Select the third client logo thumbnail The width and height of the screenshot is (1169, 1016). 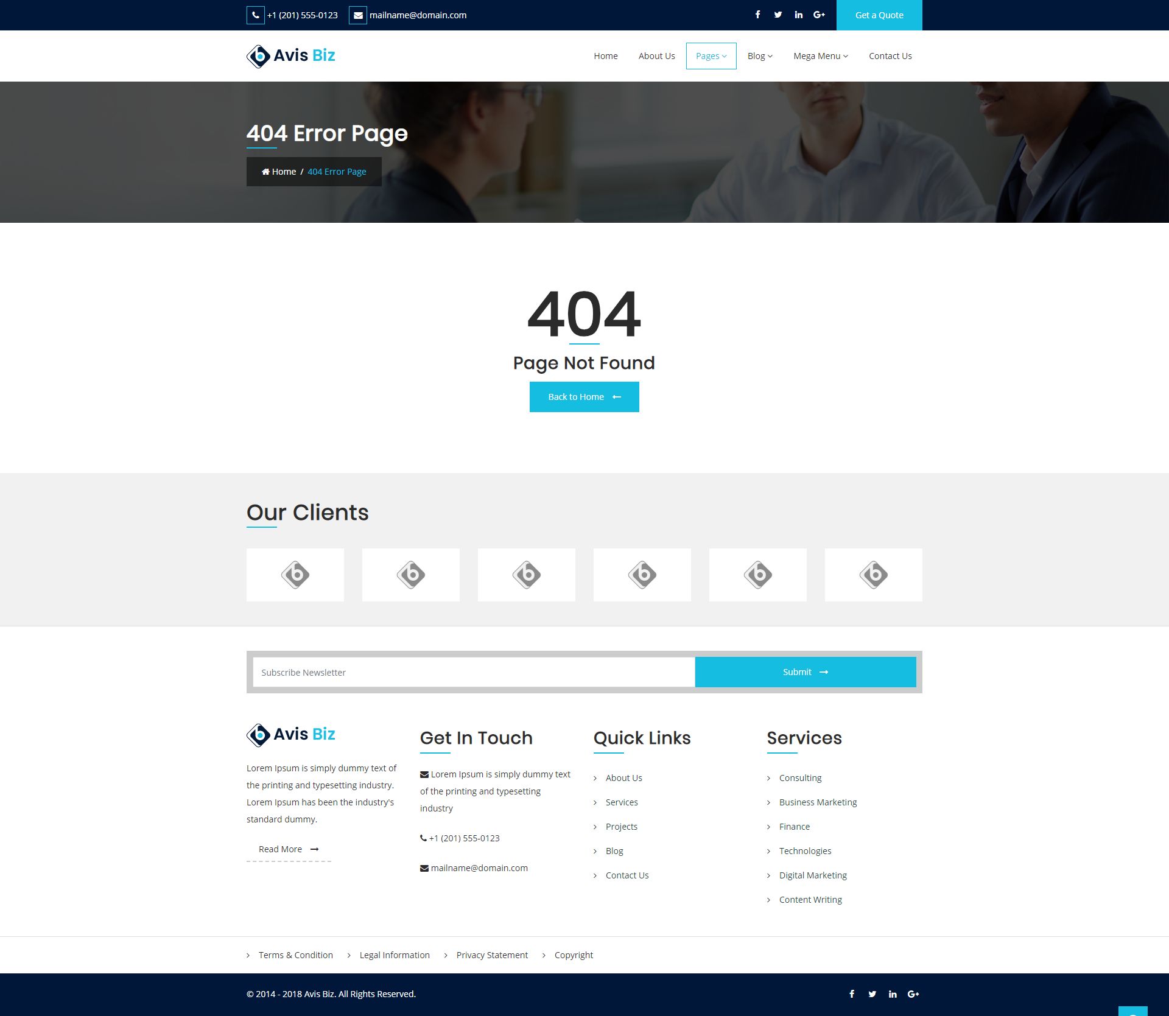click(526, 575)
